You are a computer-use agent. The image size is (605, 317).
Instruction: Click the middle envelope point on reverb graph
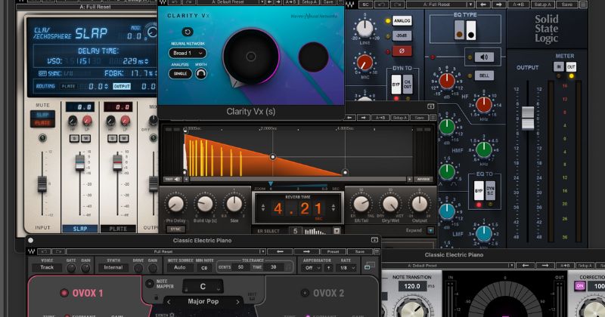click(x=273, y=157)
